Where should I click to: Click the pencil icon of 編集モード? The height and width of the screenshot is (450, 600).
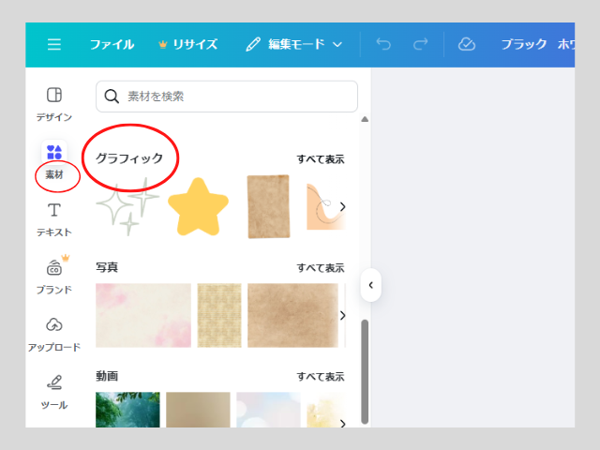pos(253,44)
